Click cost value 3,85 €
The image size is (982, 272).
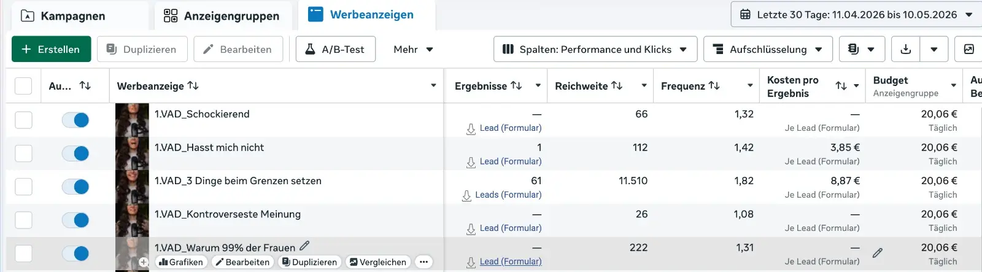pos(845,147)
